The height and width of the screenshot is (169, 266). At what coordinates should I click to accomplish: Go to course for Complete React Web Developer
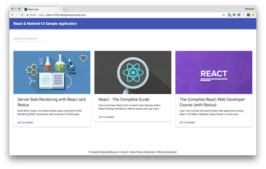[x=187, y=123]
